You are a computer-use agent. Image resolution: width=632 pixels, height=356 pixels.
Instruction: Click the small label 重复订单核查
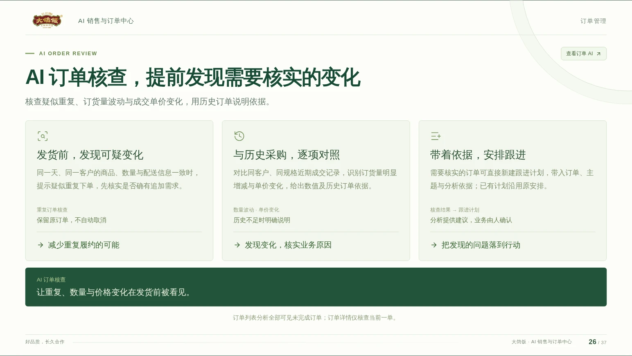click(x=52, y=210)
